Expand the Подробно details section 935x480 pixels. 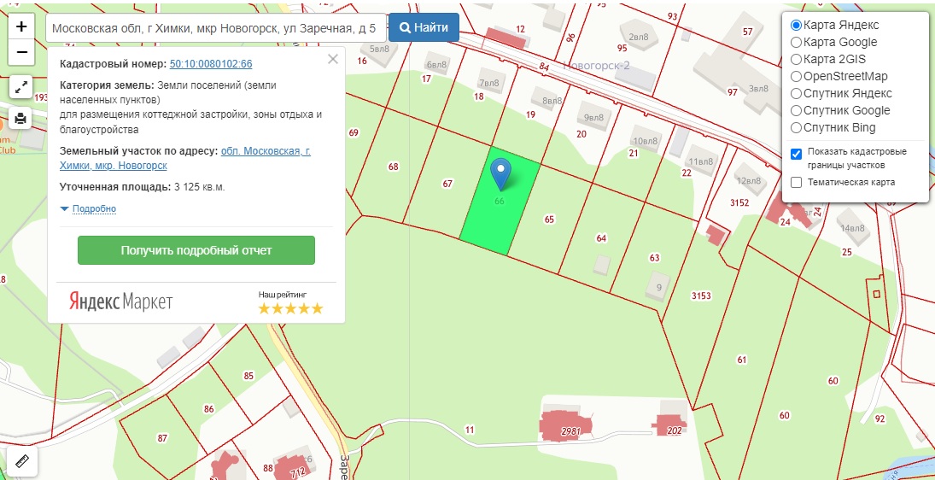pos(94,208)
